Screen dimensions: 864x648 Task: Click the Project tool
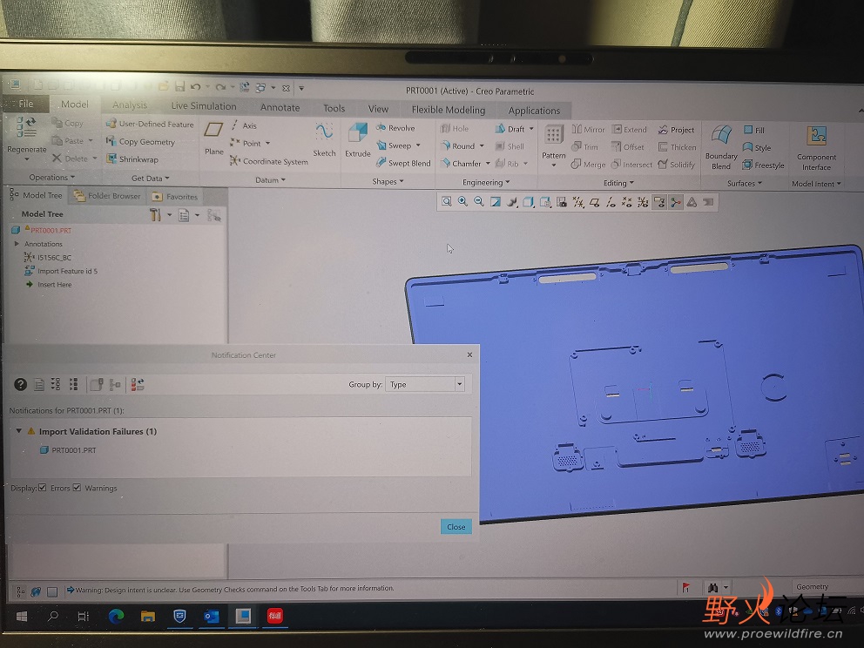676,130
